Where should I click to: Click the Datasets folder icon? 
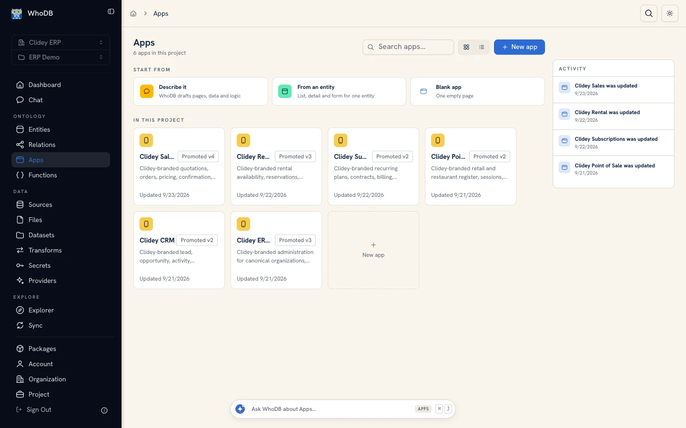20,235
